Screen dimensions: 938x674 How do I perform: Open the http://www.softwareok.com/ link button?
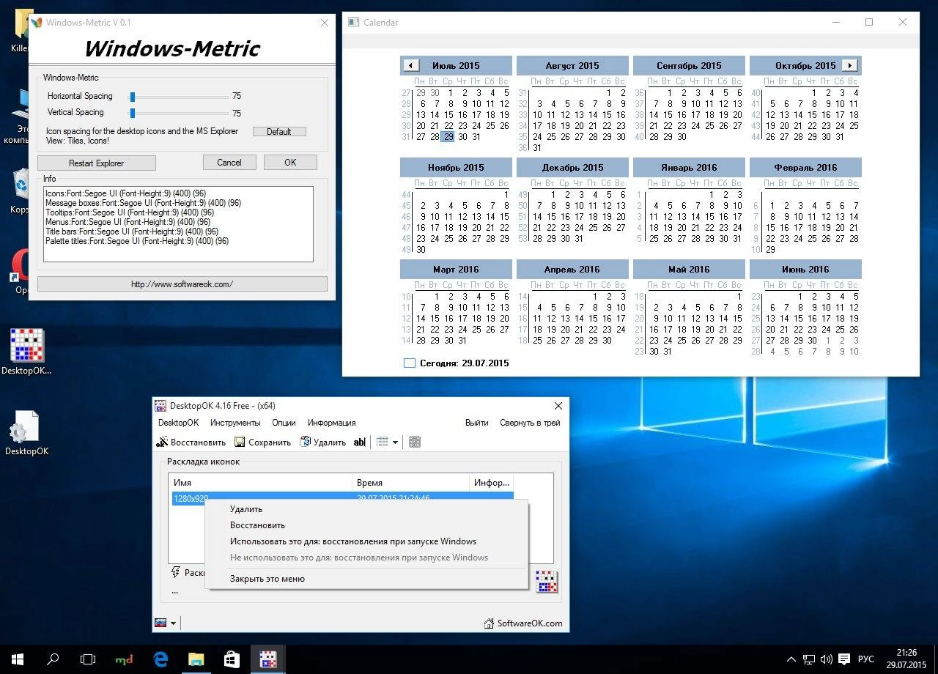point(182,284)
